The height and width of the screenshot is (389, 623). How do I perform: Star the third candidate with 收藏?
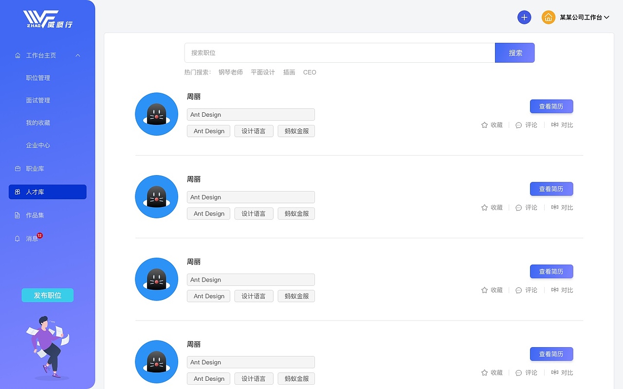492,290
